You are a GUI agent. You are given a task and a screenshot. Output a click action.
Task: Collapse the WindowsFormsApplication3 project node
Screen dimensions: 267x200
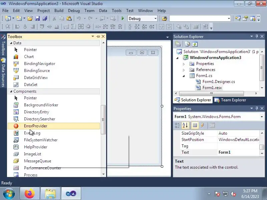(x=178, y=58)
